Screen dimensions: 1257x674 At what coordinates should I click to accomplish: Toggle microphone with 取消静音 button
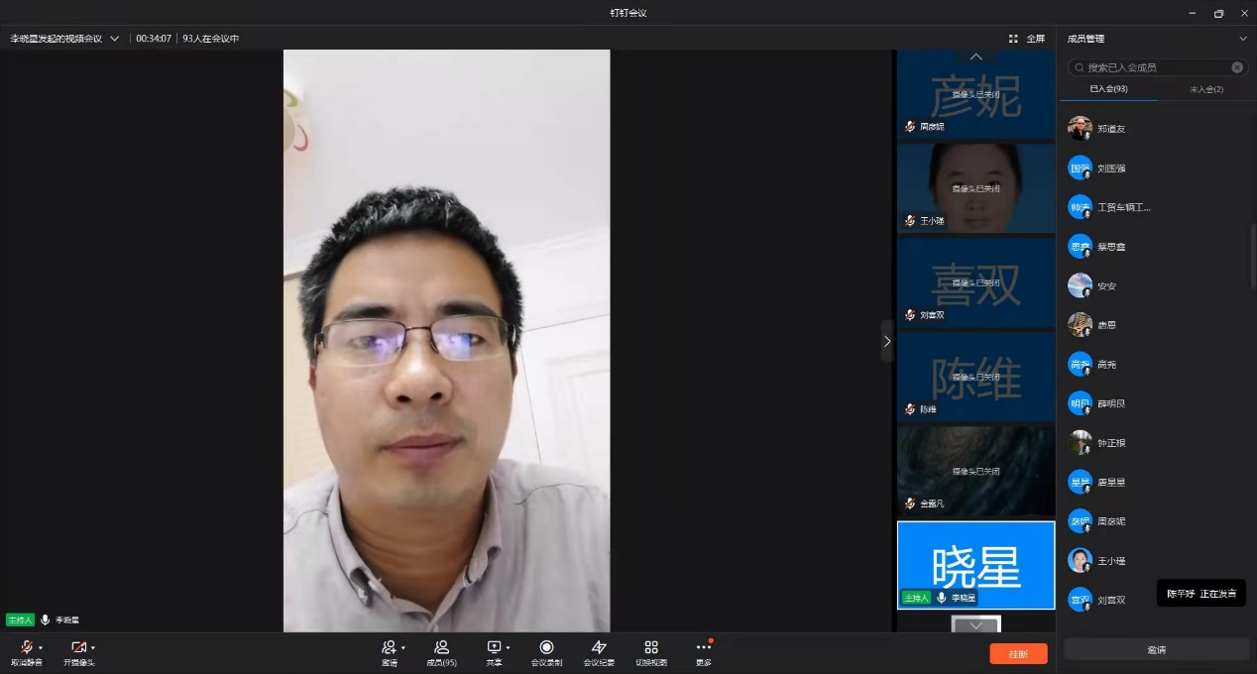26,647
